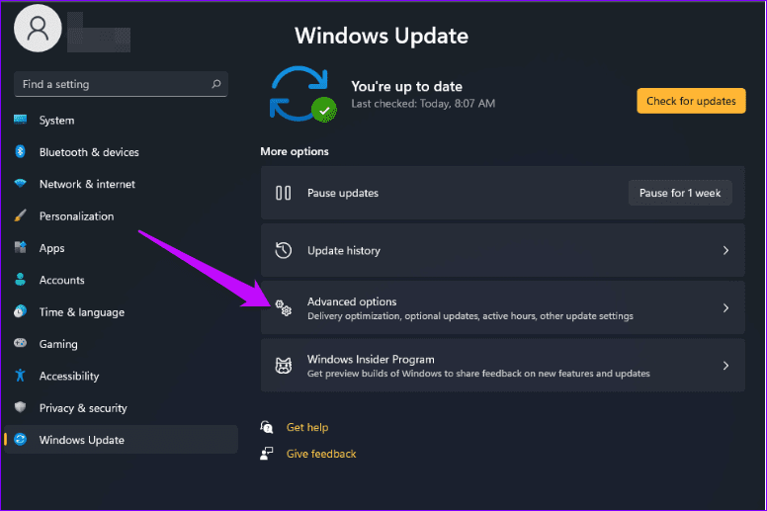Click the Advanced options gears icon
The height and width of the screenshot is (511, 767).
tap(284, 308)
